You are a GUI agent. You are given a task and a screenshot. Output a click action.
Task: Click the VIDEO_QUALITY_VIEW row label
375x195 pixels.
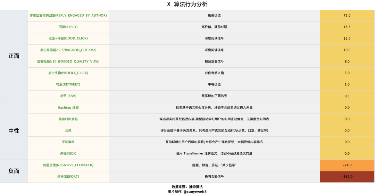coord(68,61)
